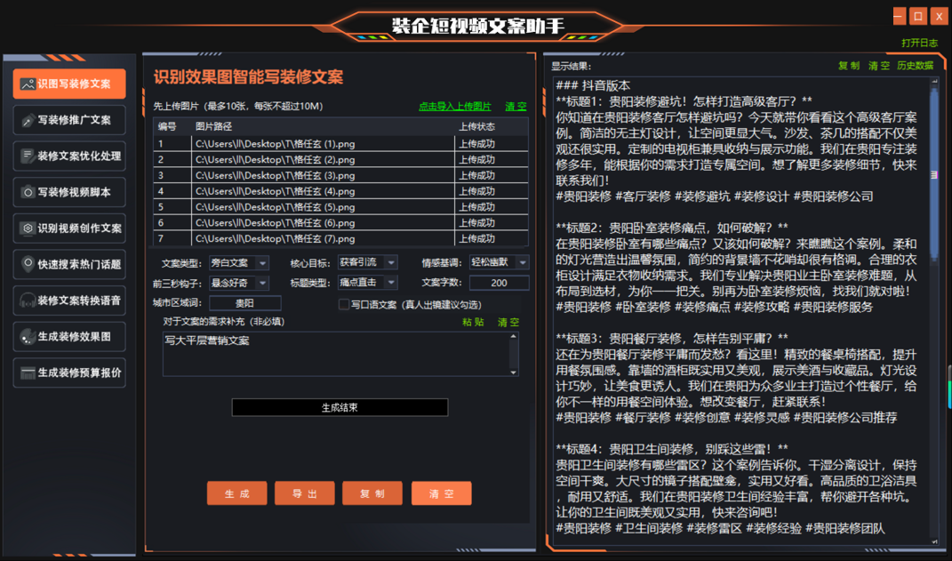This screenshot has height=561, width=952.
Task: Expand the 核心目标 dropdown
Action: pos(391,262)
